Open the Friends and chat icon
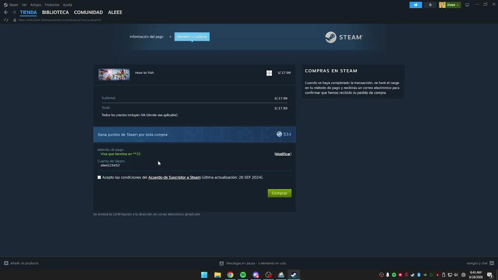 pos(492,263)
